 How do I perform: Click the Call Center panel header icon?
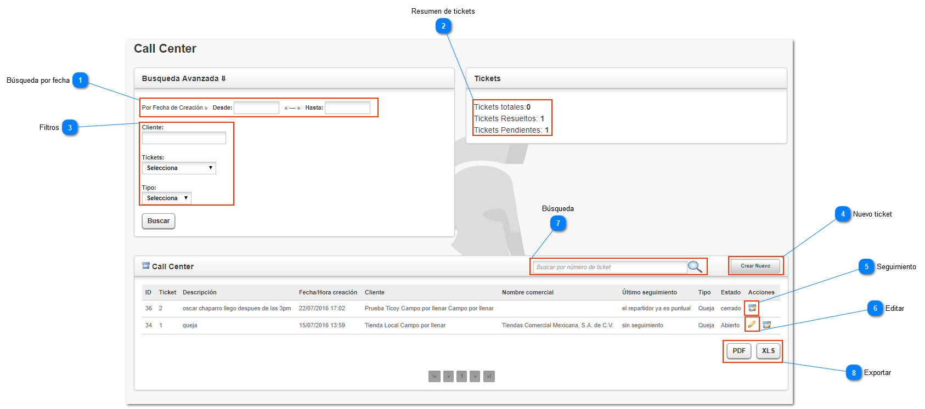click(146, 266)
